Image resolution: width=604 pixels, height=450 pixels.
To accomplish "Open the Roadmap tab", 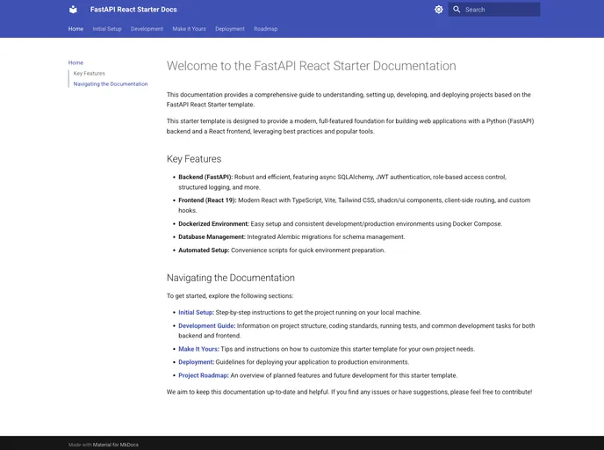I will 266,29.
